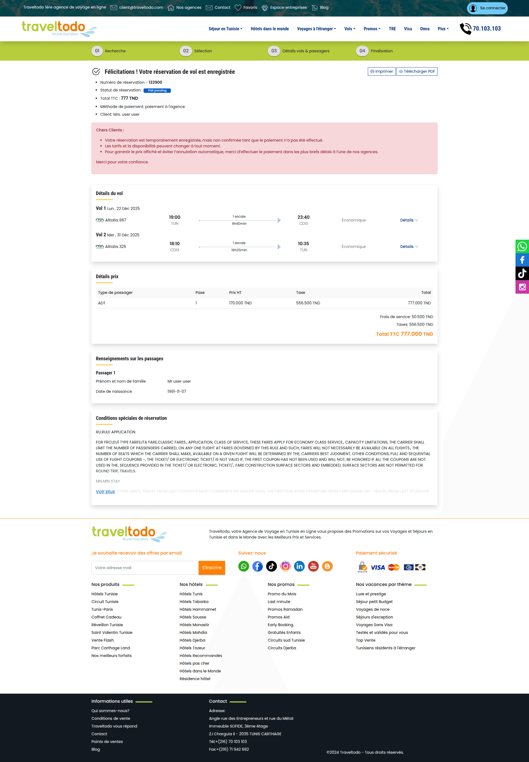Click the phone icon next to 70.103.103
Viewport: 529px width, 762px height.
click(466, 29)
